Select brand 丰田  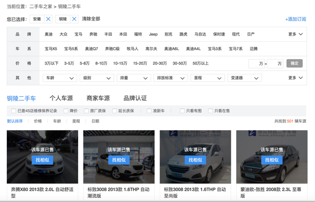108,34
